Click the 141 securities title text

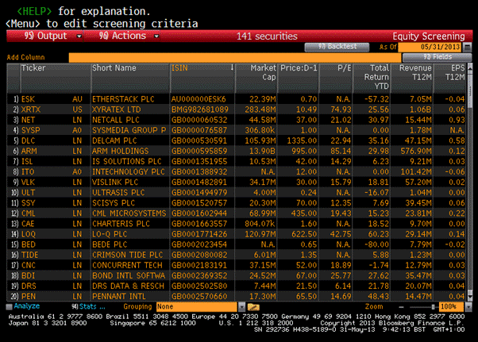pos(267,37)
